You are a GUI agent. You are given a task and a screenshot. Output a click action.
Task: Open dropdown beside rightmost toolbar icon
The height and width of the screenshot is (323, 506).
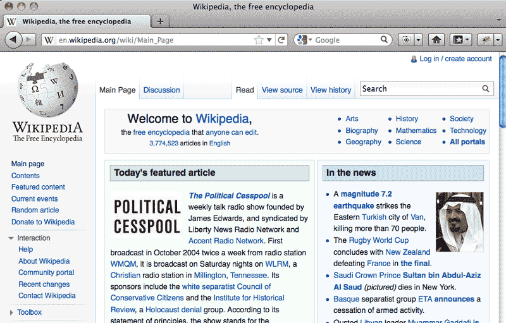click(498, 40)
